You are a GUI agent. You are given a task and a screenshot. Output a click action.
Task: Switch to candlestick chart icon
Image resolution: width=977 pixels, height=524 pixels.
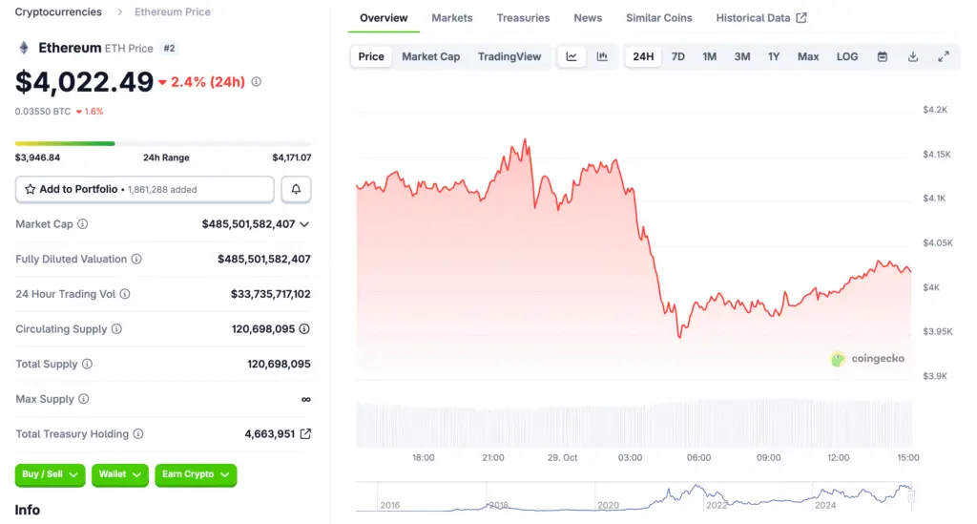[x=602, y=56]
